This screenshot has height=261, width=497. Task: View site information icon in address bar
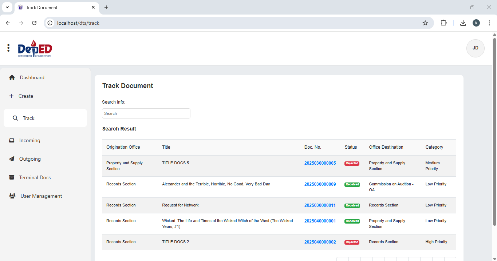point(50,23)
